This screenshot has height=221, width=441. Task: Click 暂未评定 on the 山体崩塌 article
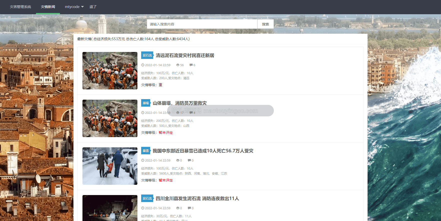click(166, 133)
